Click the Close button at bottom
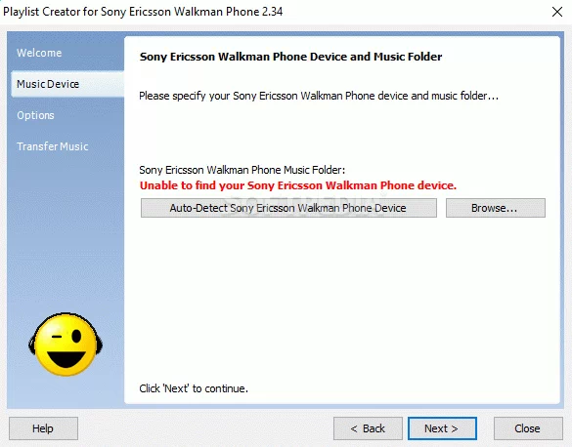Screen dimensions: 572x447 528,428
